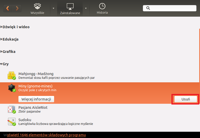Click description Demontaż stosu kafli
The height and width of the screenshot is (138, 200).
pos(57,78)
